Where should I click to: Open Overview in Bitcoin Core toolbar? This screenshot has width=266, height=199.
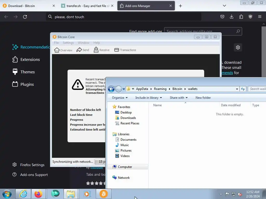[x=63, y=50]
